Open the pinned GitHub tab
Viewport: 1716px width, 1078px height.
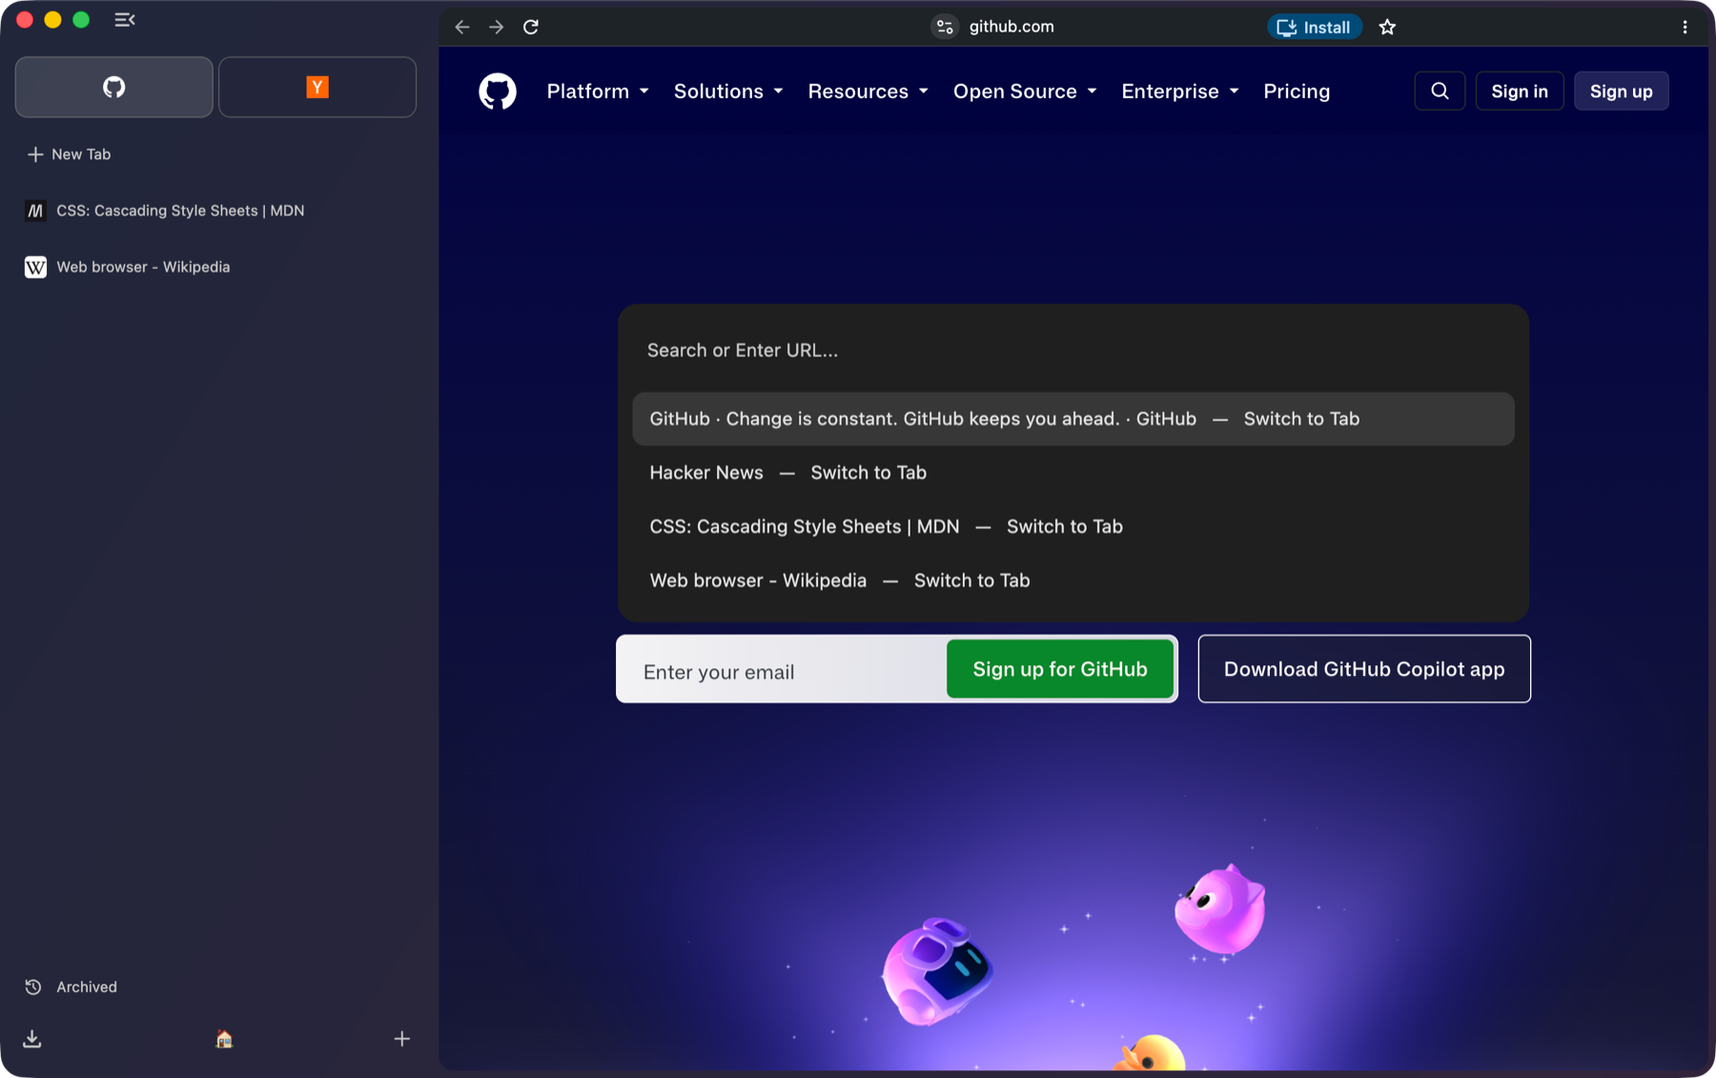(x=114, y=87)
